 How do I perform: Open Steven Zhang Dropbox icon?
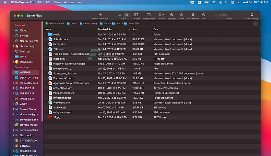(17, 109)
